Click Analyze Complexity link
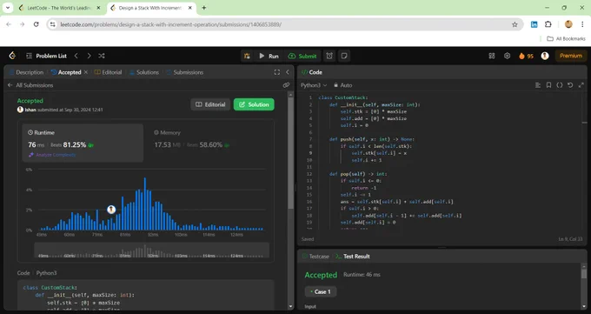 (x=52, y=155)
